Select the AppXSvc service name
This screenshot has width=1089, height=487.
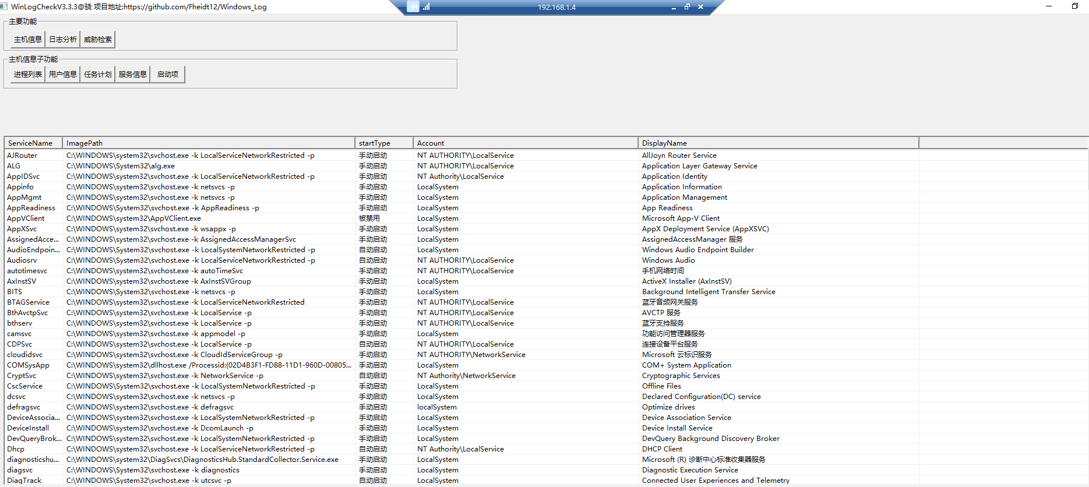pos(22,229)
